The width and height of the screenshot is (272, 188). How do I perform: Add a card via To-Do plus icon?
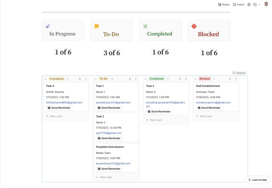[130, 79]
